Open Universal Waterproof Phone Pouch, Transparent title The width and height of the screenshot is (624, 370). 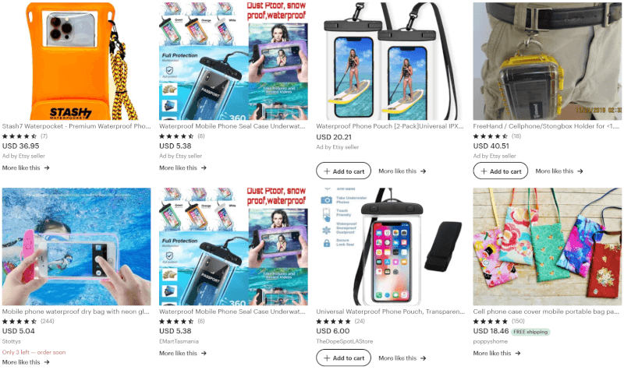click(x=391, y=311)
